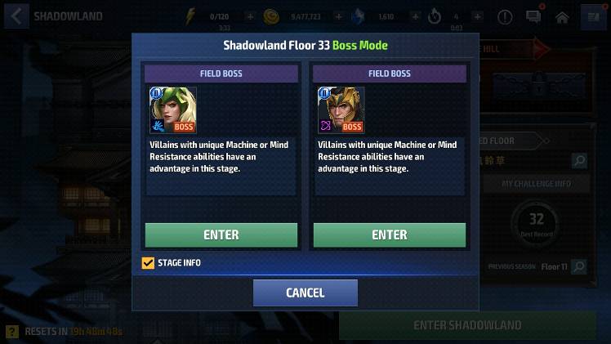
Task: Enter the right Field Boss stage
Action: [390, 235]
